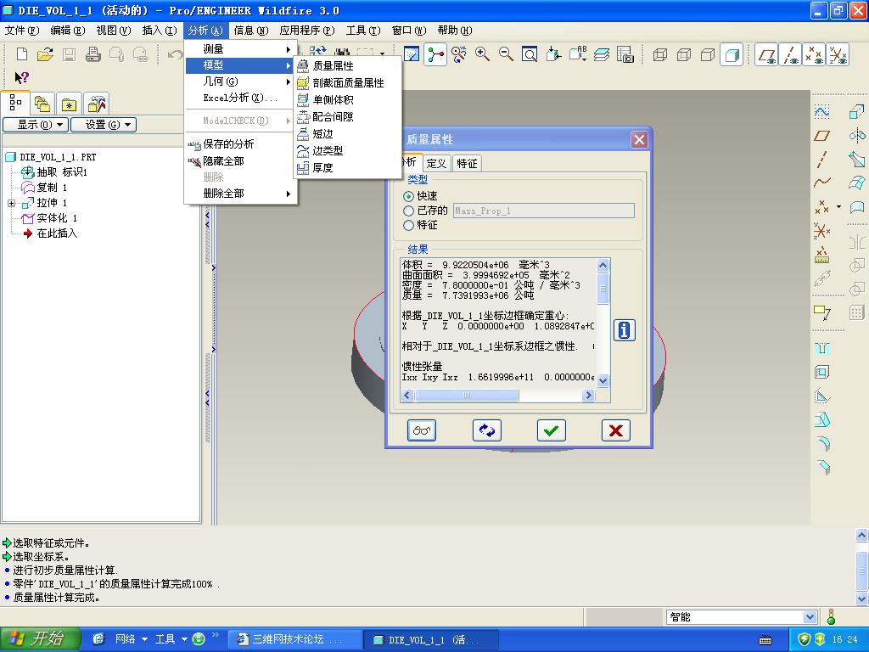Image resolution: width=869 pixels, height=652 pixels.
Task: Click the Print icon
Action: point(93,54)
